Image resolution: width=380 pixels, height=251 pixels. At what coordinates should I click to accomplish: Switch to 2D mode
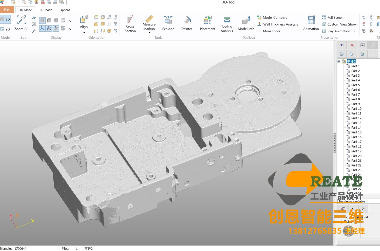point(5,29)
